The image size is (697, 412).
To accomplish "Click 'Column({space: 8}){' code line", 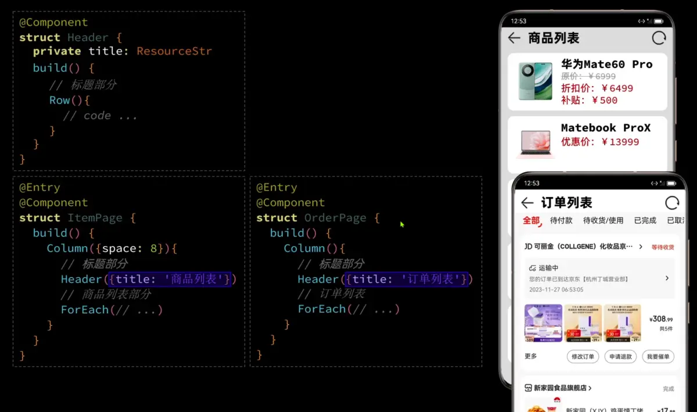I will [112, 248].
